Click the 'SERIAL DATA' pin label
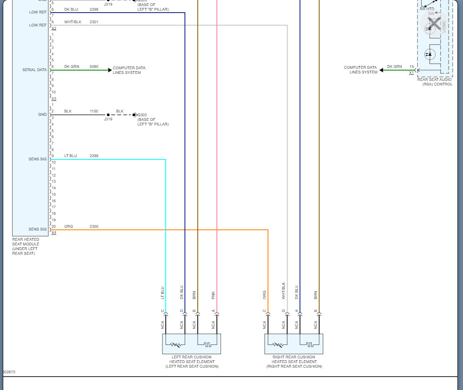The height and width of the screenshot is (390, 463). pos(34,70)
